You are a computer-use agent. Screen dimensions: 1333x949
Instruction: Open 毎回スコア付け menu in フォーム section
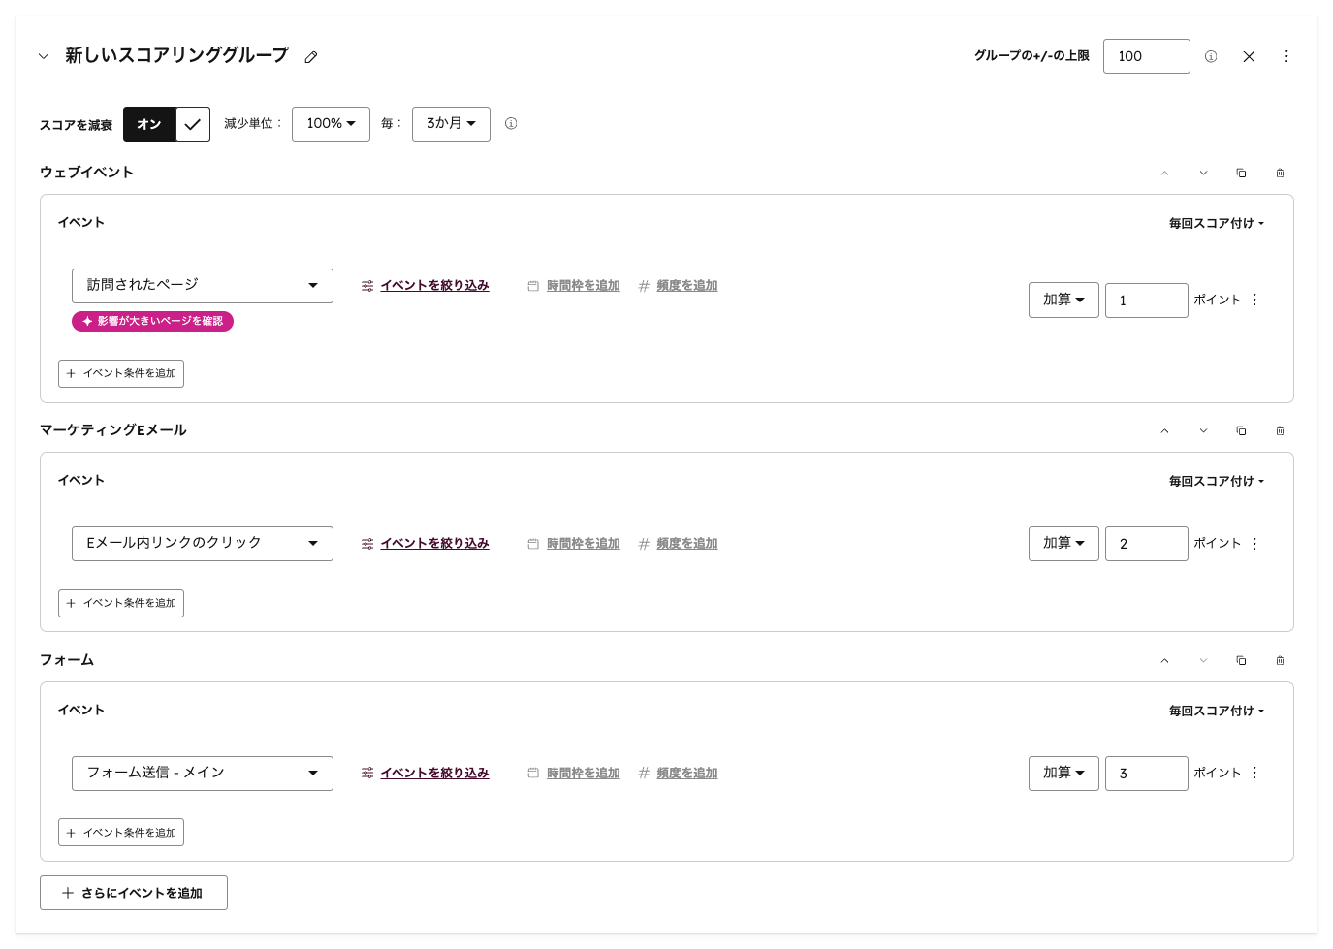1216,711
